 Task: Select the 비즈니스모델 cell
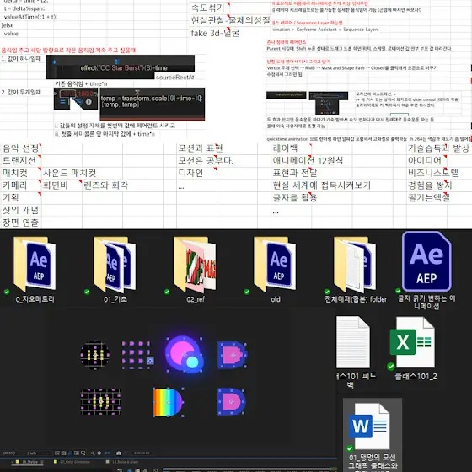coord(433,173)
